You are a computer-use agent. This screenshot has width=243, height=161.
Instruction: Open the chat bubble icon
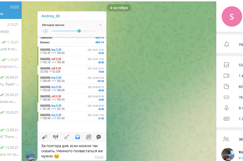(98, 137)
